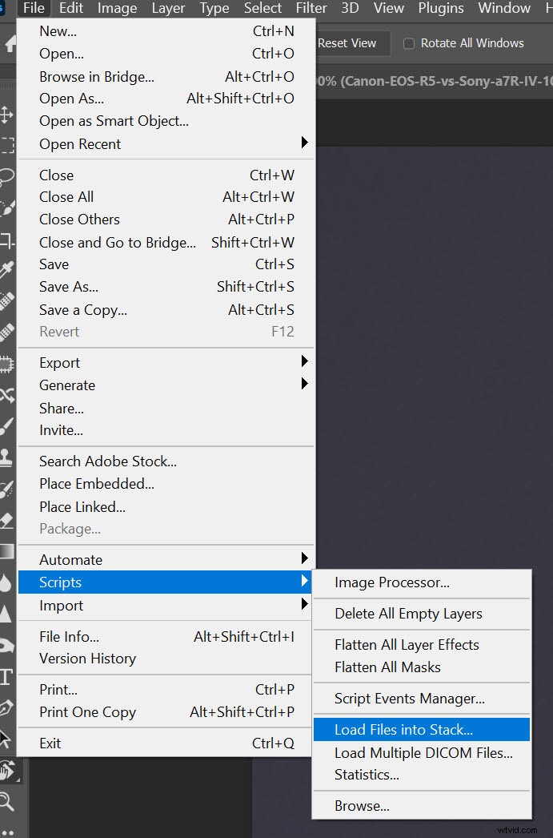The height and width of the screenshot is (838, 553).
Task: Select the Eyedropper tool
Action: coord(6,270)
